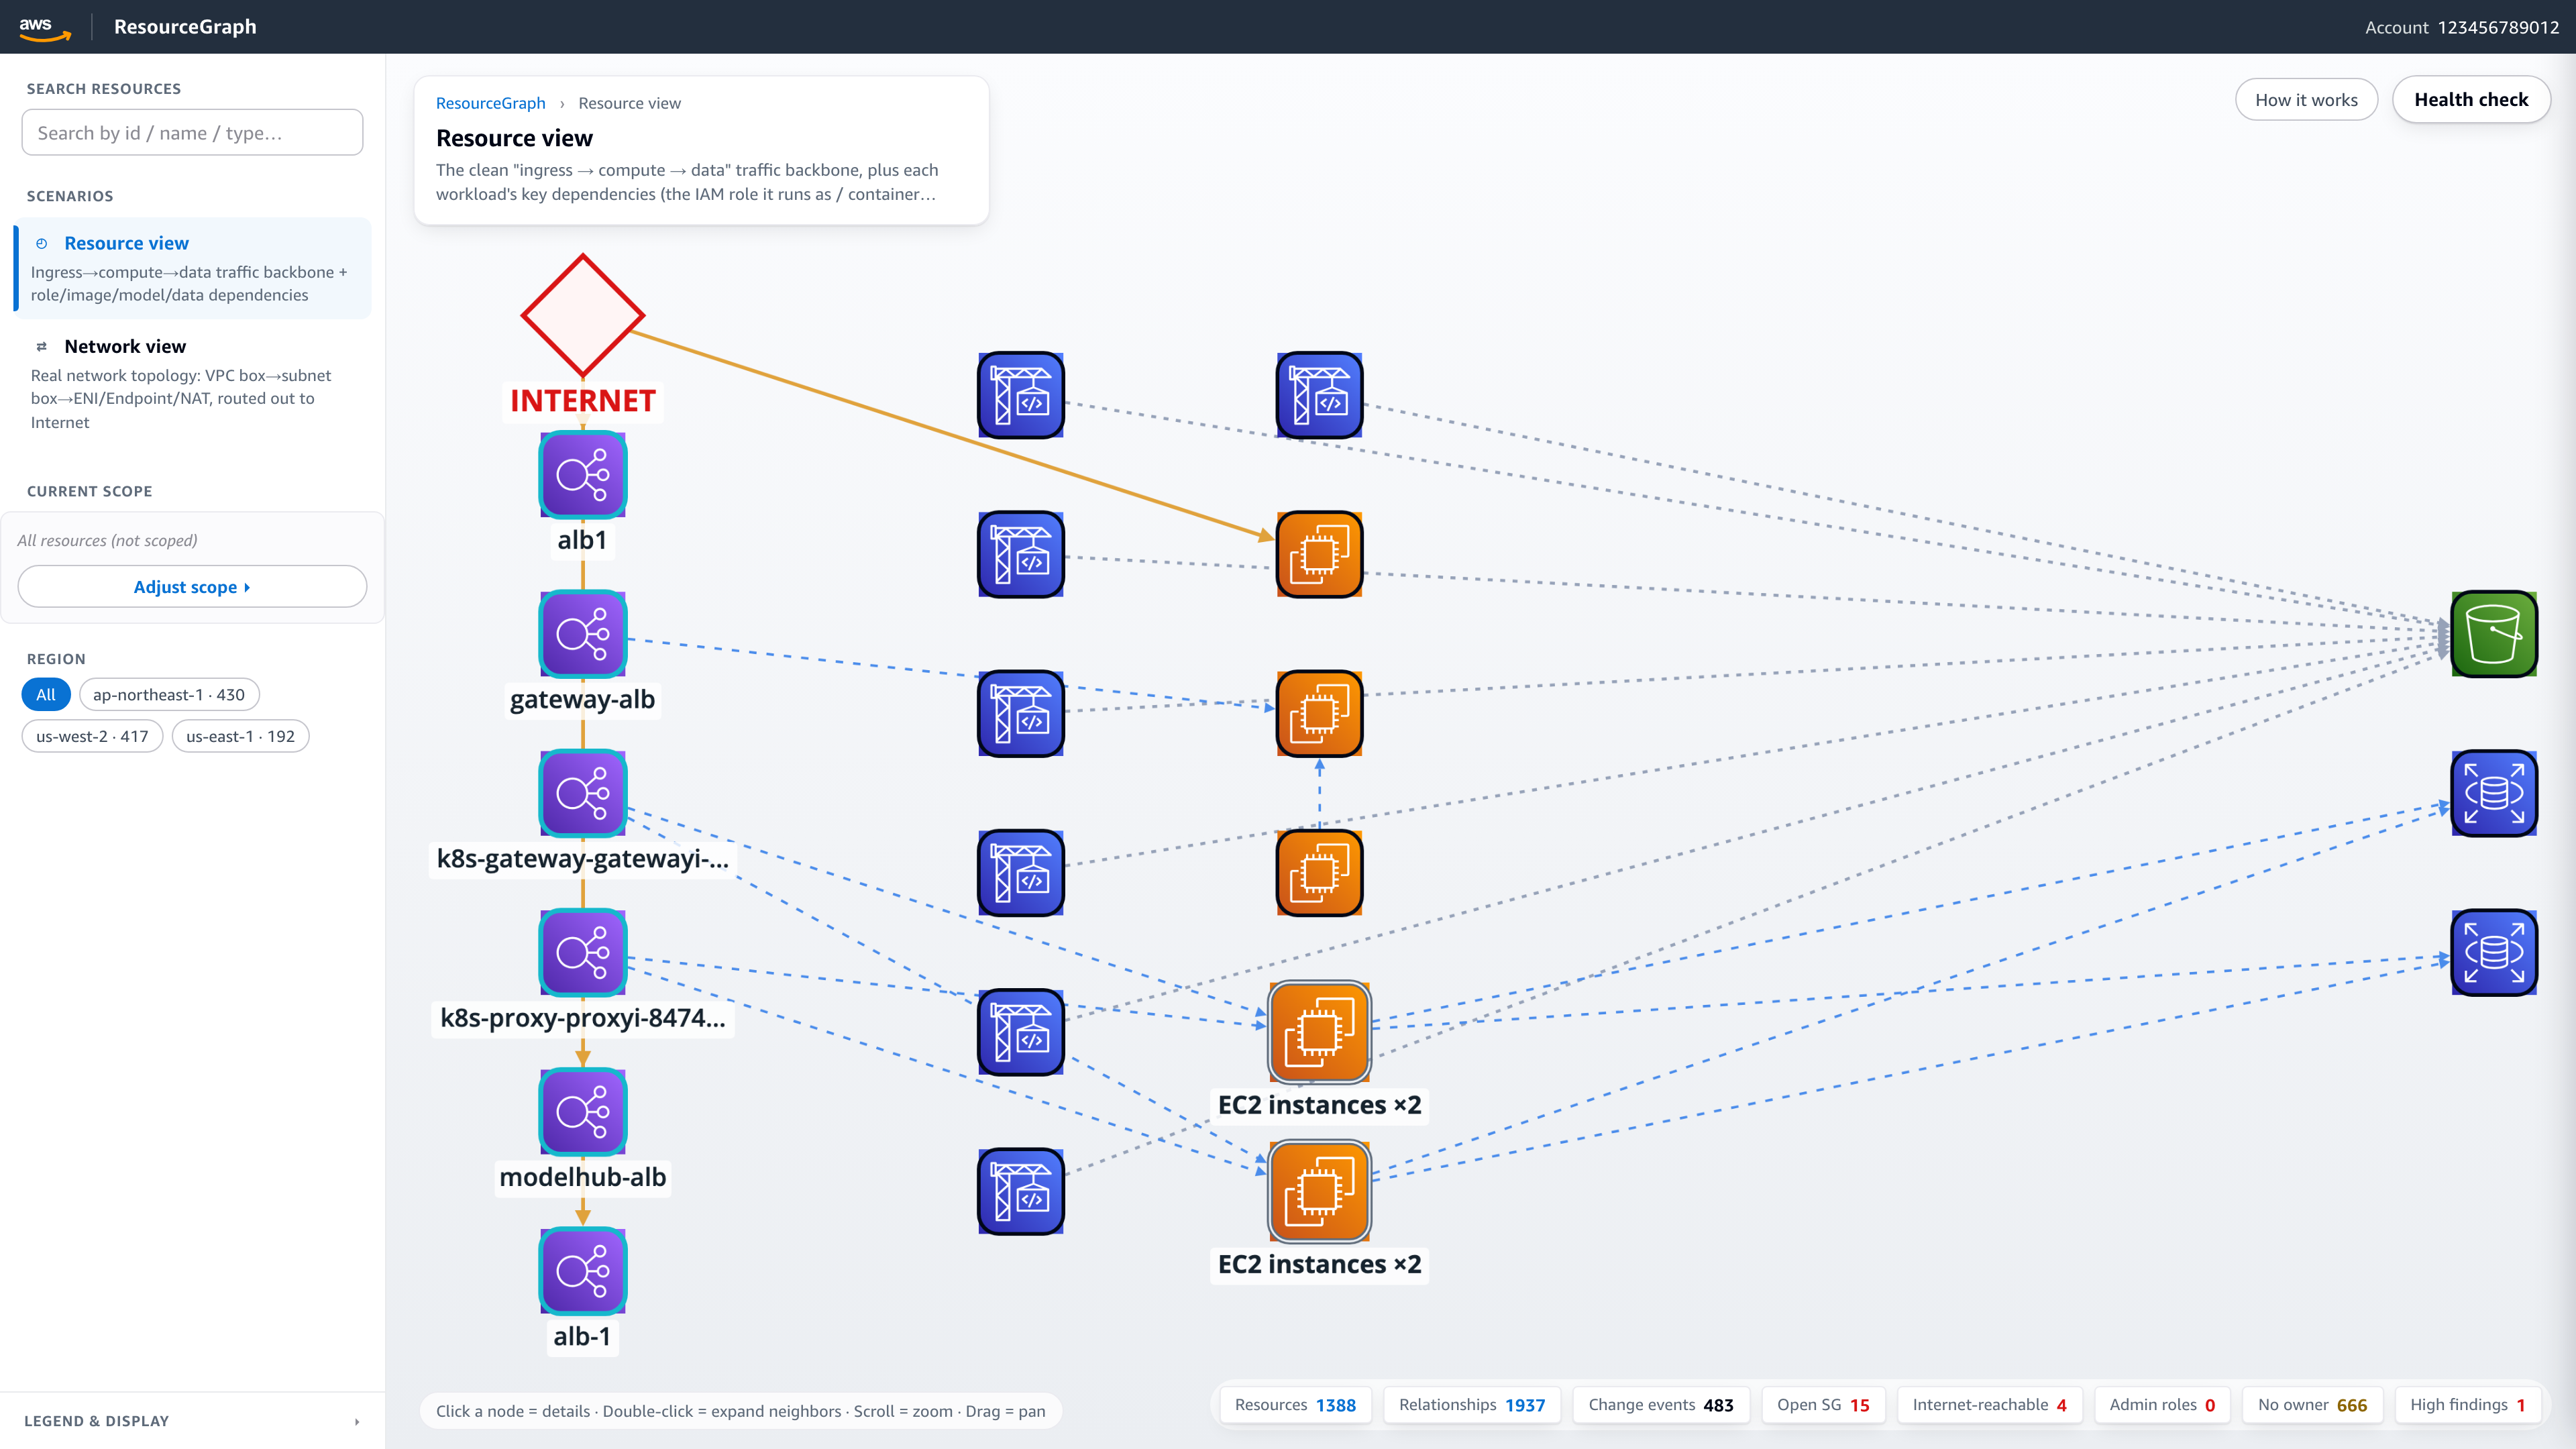Click the bottom CloudFormation node in left column
This screenshot has width=2576, height=1449.
pyautogui.click(x=1021, y=1191)
